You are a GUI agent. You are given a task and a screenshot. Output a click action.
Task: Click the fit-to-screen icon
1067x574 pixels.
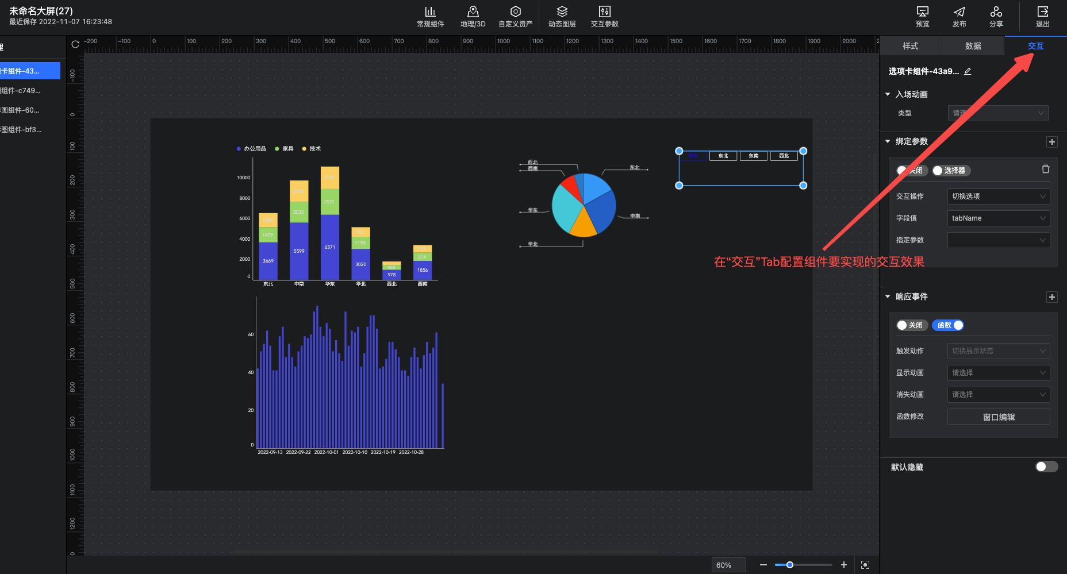click(865, 565)
